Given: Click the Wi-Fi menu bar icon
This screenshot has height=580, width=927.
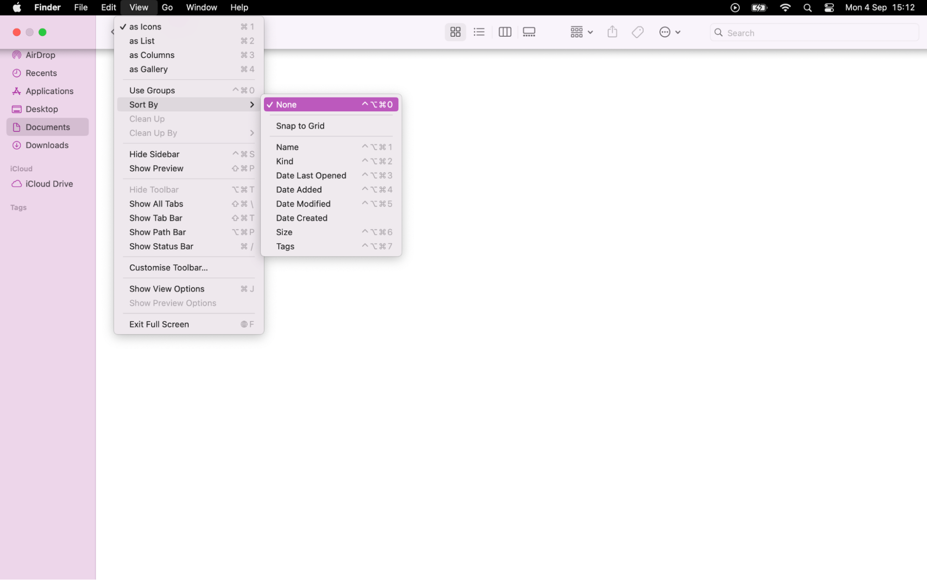Looking at the screenshot, I should point(785,7).
